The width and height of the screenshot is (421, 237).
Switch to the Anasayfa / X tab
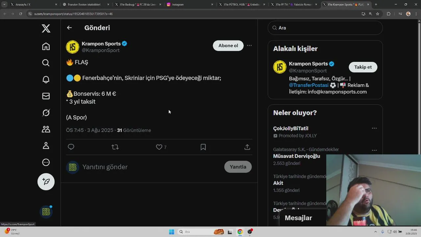tap(33, 5)
